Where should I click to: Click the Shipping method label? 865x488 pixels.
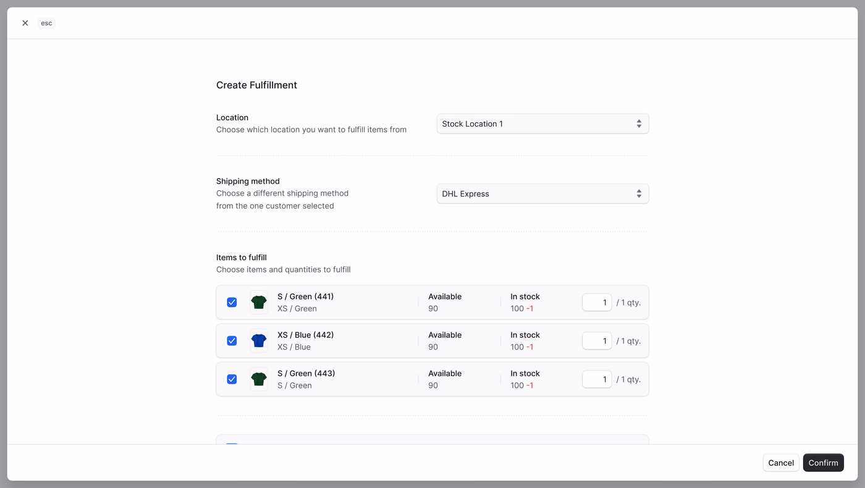click(248, 181)
